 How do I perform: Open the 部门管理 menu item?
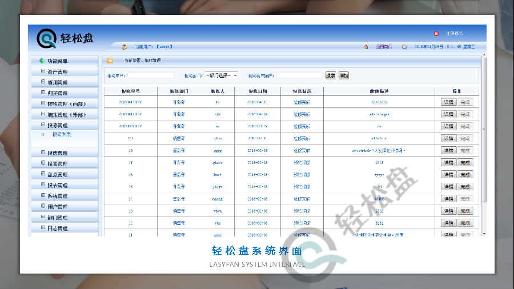65,217
